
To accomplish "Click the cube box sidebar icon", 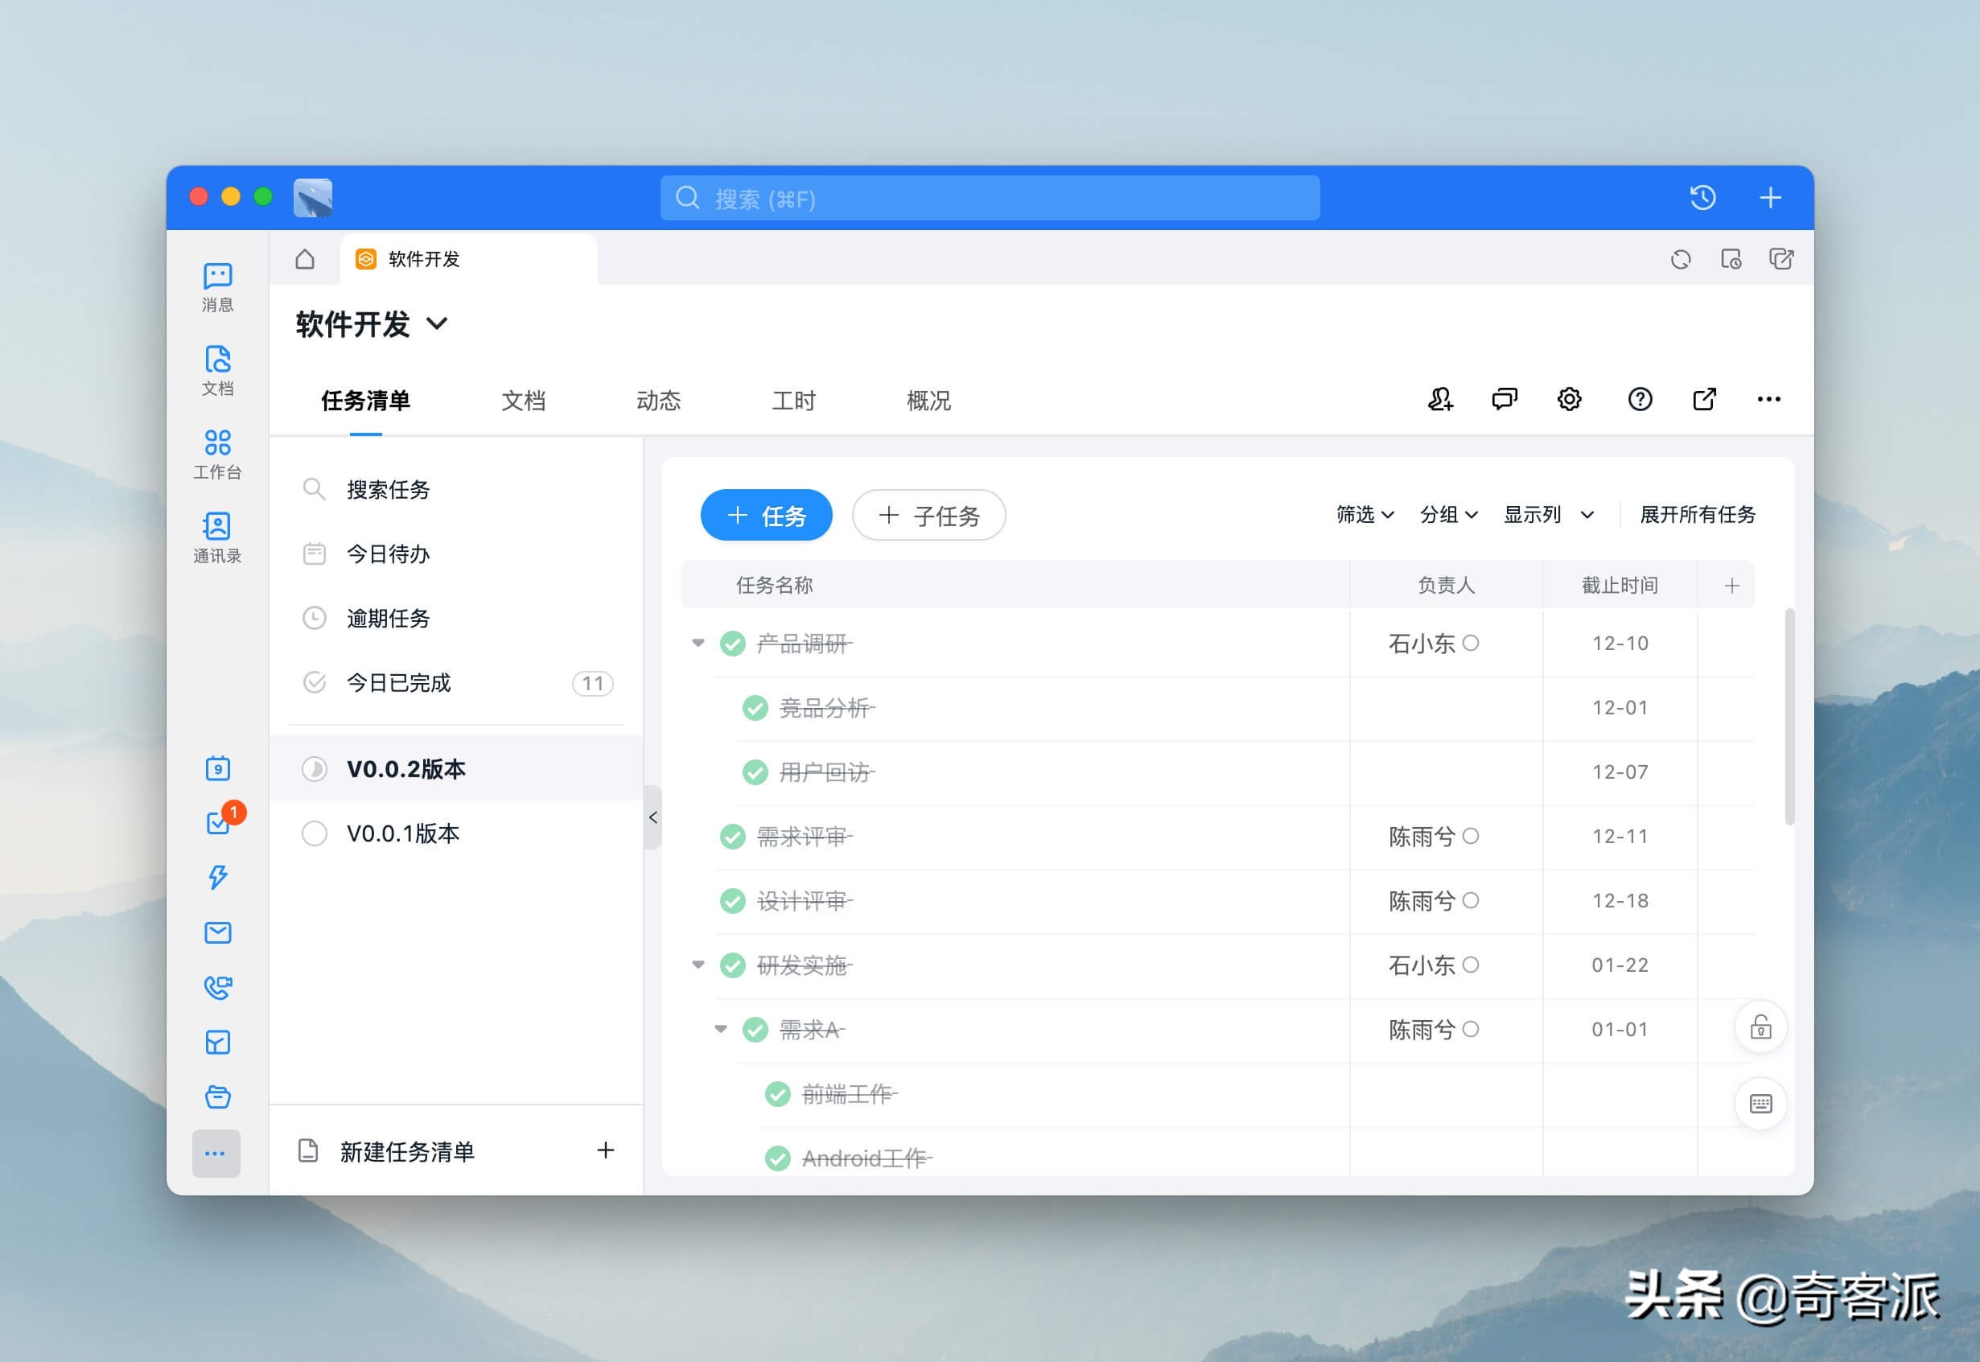I will [x=217, y=1042].
